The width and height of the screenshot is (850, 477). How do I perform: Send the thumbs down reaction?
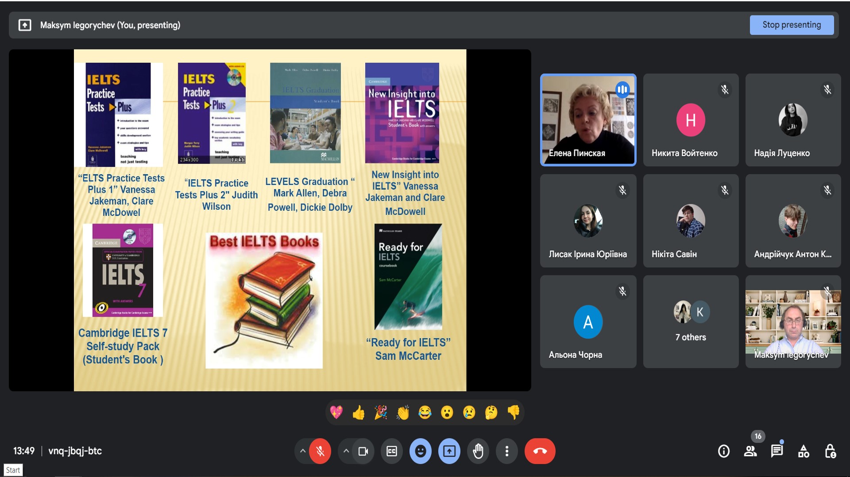click(x=514, y=412)
